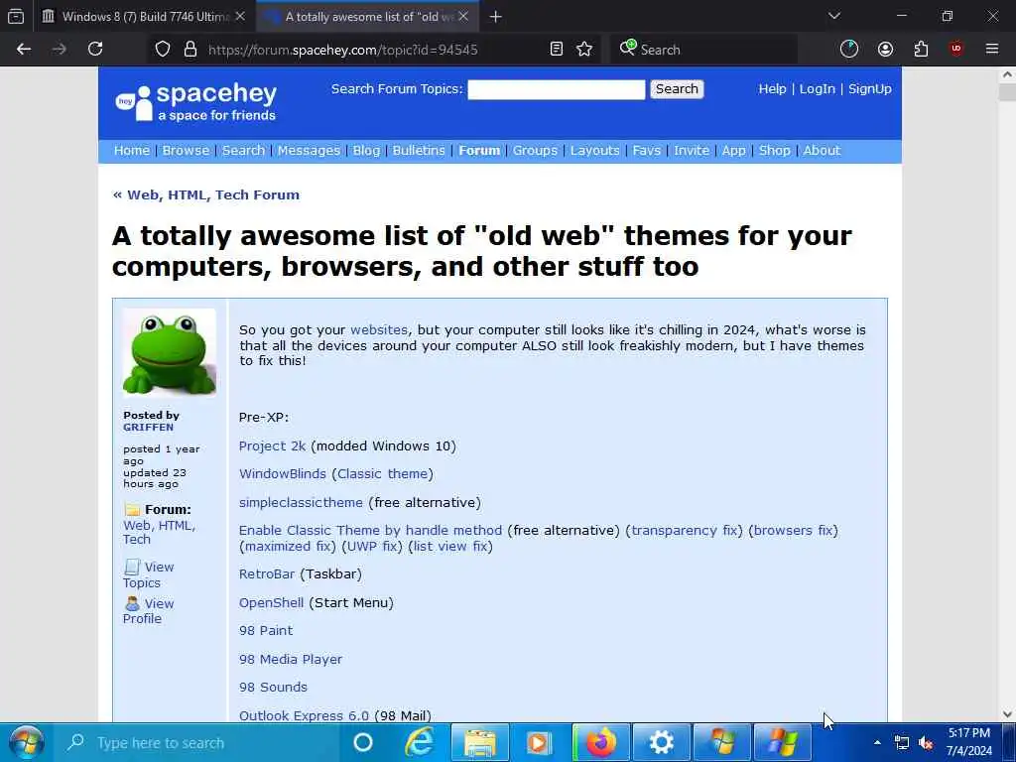This screenshot has width=1016, height=762.
Task: Switch to Firefox in the taskbar
Action: (601, 742)
